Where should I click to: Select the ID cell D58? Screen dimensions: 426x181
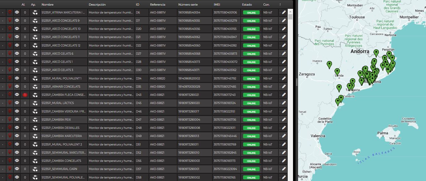pyautogui.click(x=139, y=178)
